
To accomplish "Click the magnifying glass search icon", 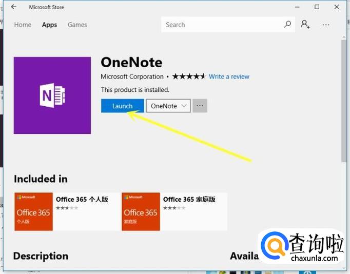I will tap(287, 24).
